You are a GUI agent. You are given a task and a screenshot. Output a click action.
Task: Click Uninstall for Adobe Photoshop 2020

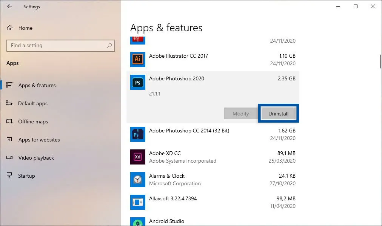(x=278, y=113)
